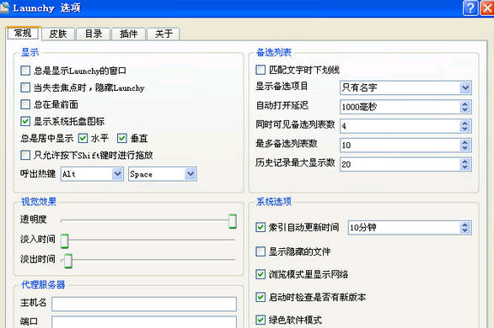Click the Launchy icon in title bar
The width and height of the screenshot is (494, 328).
[4, 8]
